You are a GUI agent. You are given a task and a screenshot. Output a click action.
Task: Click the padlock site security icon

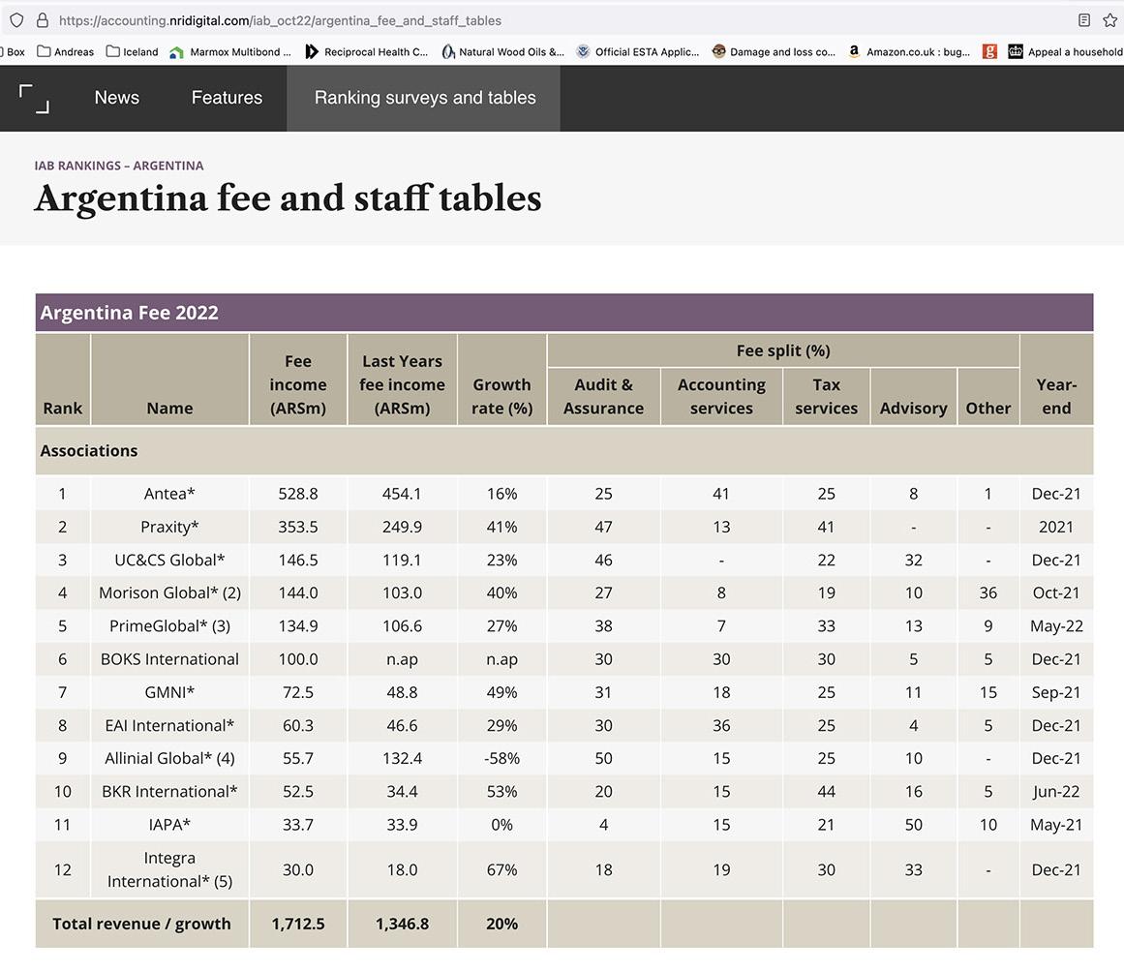pyautogui.click(x=42, y=20)
